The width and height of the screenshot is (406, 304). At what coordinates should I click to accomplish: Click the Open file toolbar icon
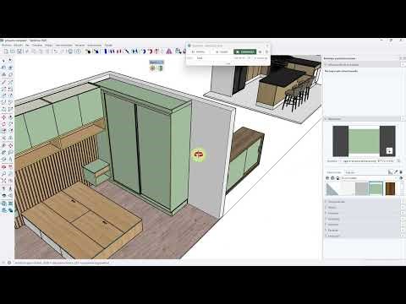[13, 52]
